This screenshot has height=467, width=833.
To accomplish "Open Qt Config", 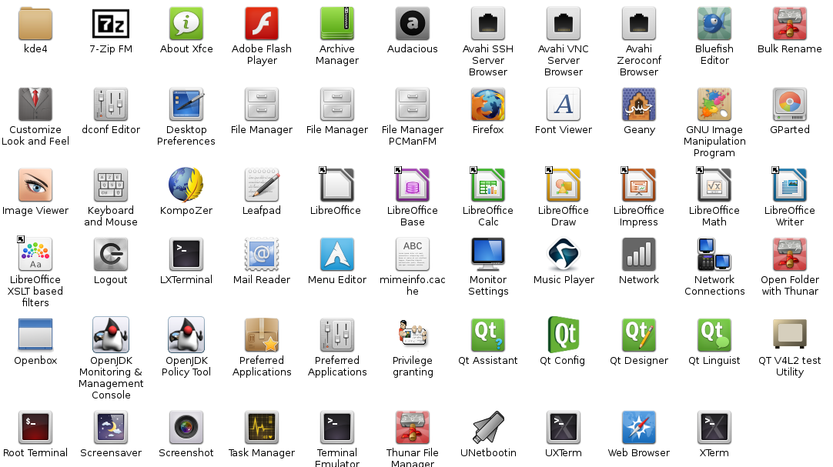I will pyautogui.click(x=563, y=335).
